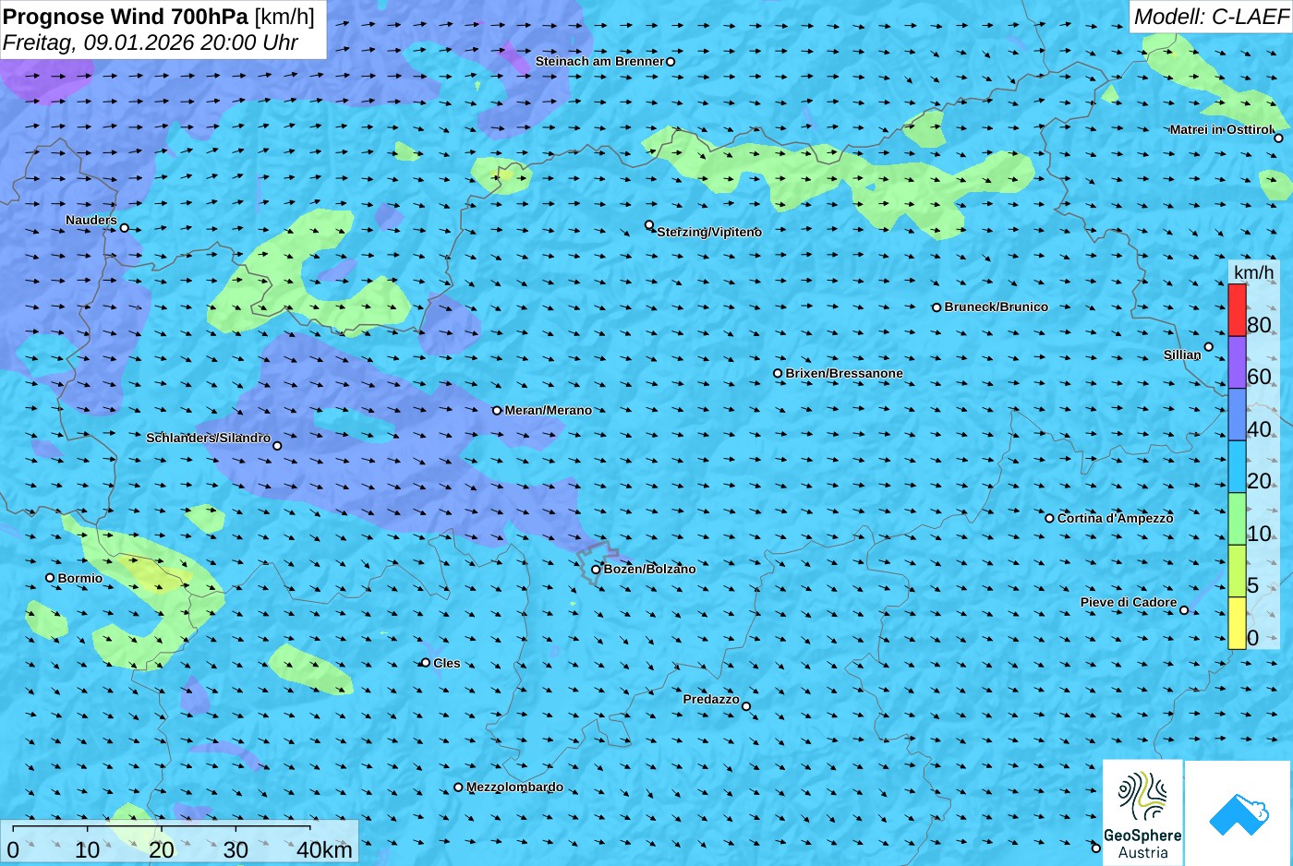1293x866 pixels.
Task: Click the 'Bozen/Bolzano' label text
Action: pos(650,569)
